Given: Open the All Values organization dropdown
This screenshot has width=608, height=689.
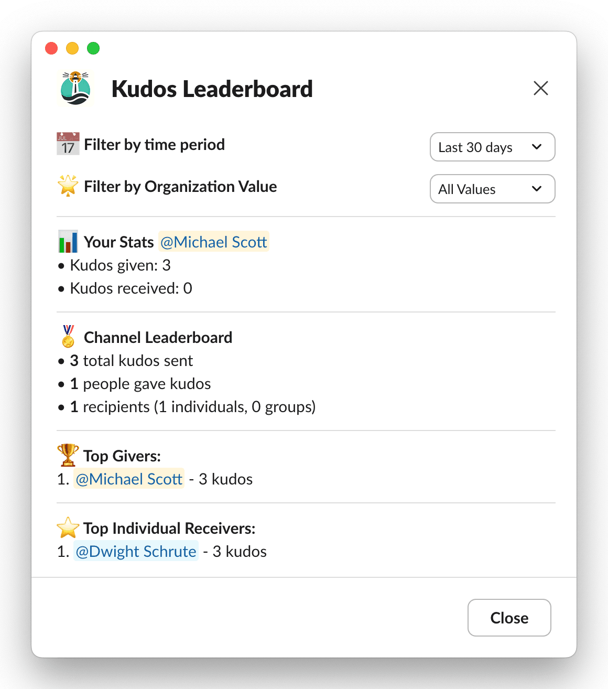Looking at the screenshot, I should click(492, 189).
